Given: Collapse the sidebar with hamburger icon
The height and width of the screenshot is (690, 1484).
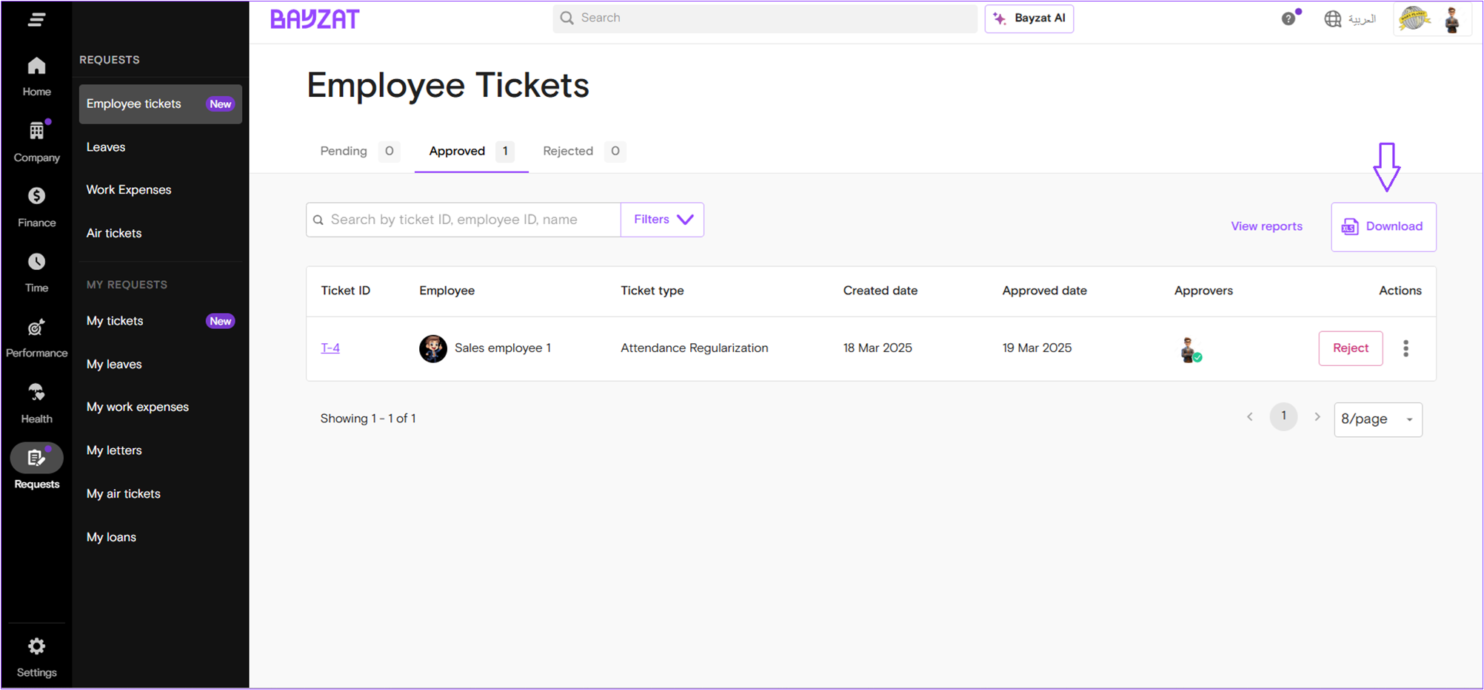Looking at the screenshot, I should 36,19.
